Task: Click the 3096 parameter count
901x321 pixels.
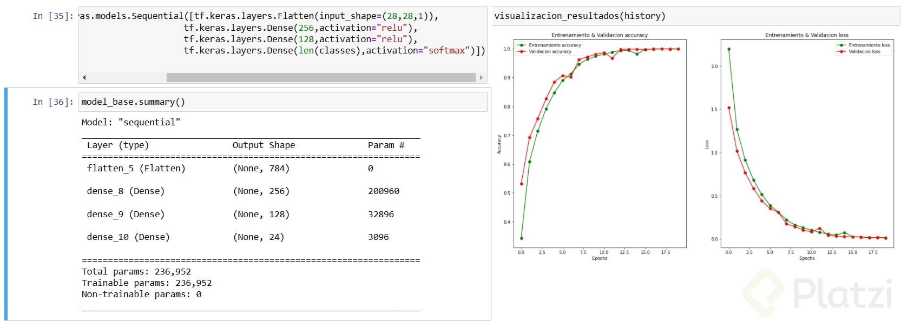Action: point(378,237)
